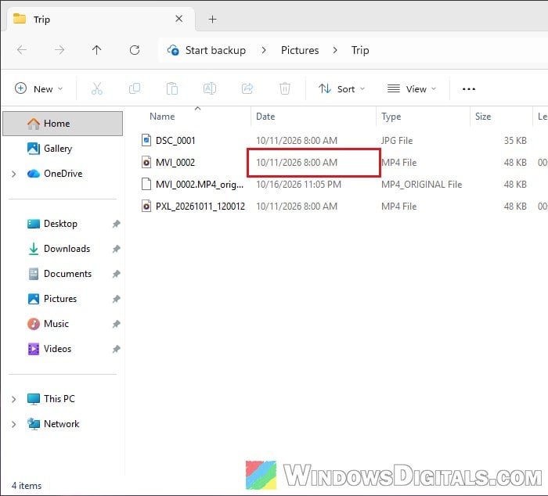Image resolution: width=548 pixels, height=496 pixels.
Task: Unpin Desktop using its pin icon
Action: pyautogui.click(x=117, y=224)
